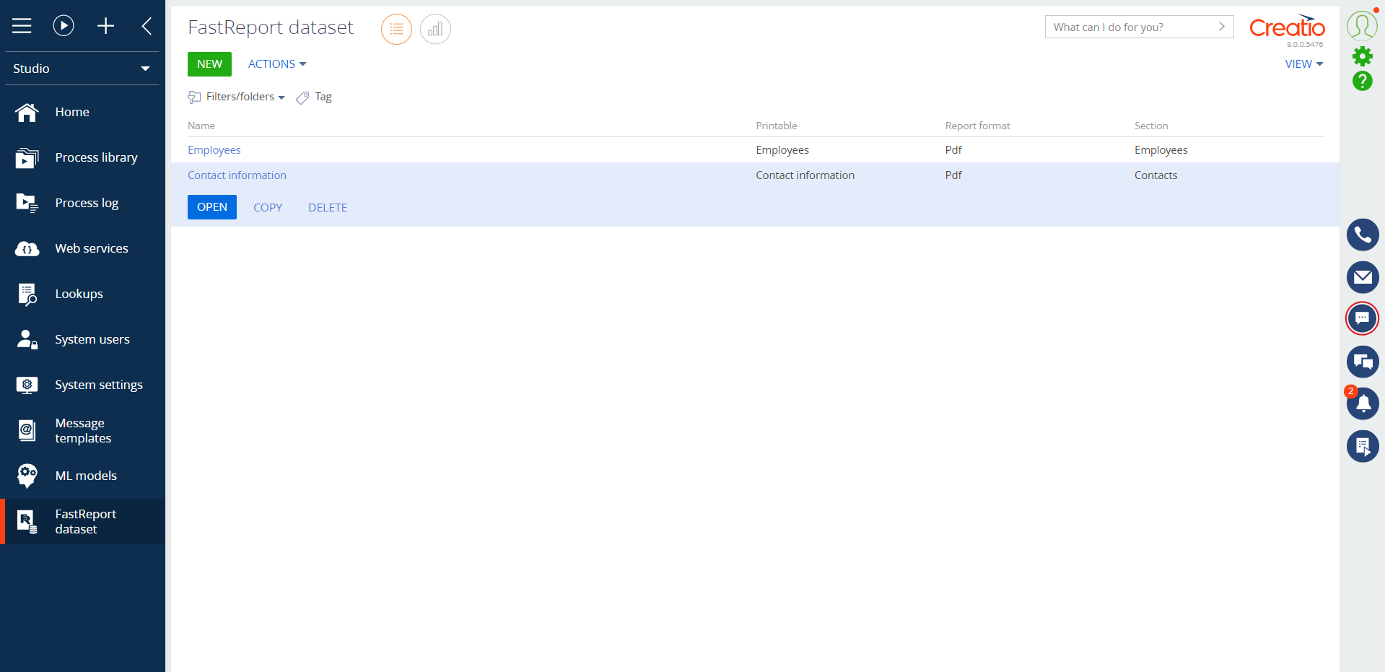The image size is (1385, 672).
Task: Click the run process play icon
Action: [64, 26]
